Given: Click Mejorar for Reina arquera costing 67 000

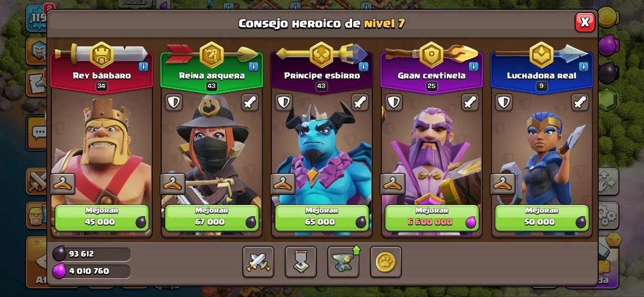Looking at the screenshot, I should click(212, 218).
